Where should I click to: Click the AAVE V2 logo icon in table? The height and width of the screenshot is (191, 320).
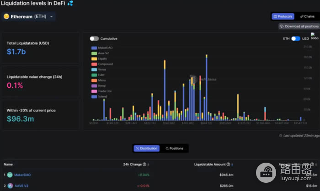(x=10, y=186)
